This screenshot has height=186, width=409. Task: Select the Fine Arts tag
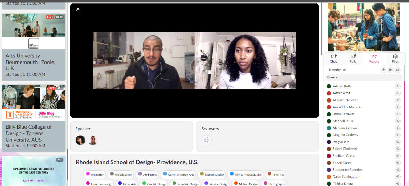[x=275, y=175]
